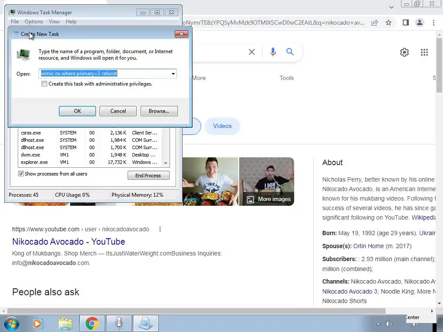Select dllhost.exe row using 1,700 K
The height and width of the screenshot is (332, 443).
click(90, 147)
